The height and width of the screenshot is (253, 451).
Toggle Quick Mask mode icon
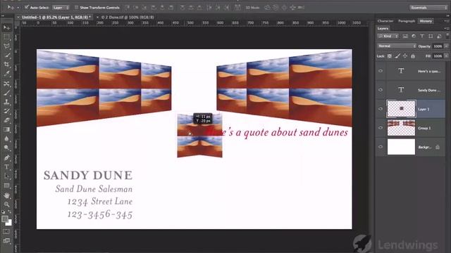point(6,231)
